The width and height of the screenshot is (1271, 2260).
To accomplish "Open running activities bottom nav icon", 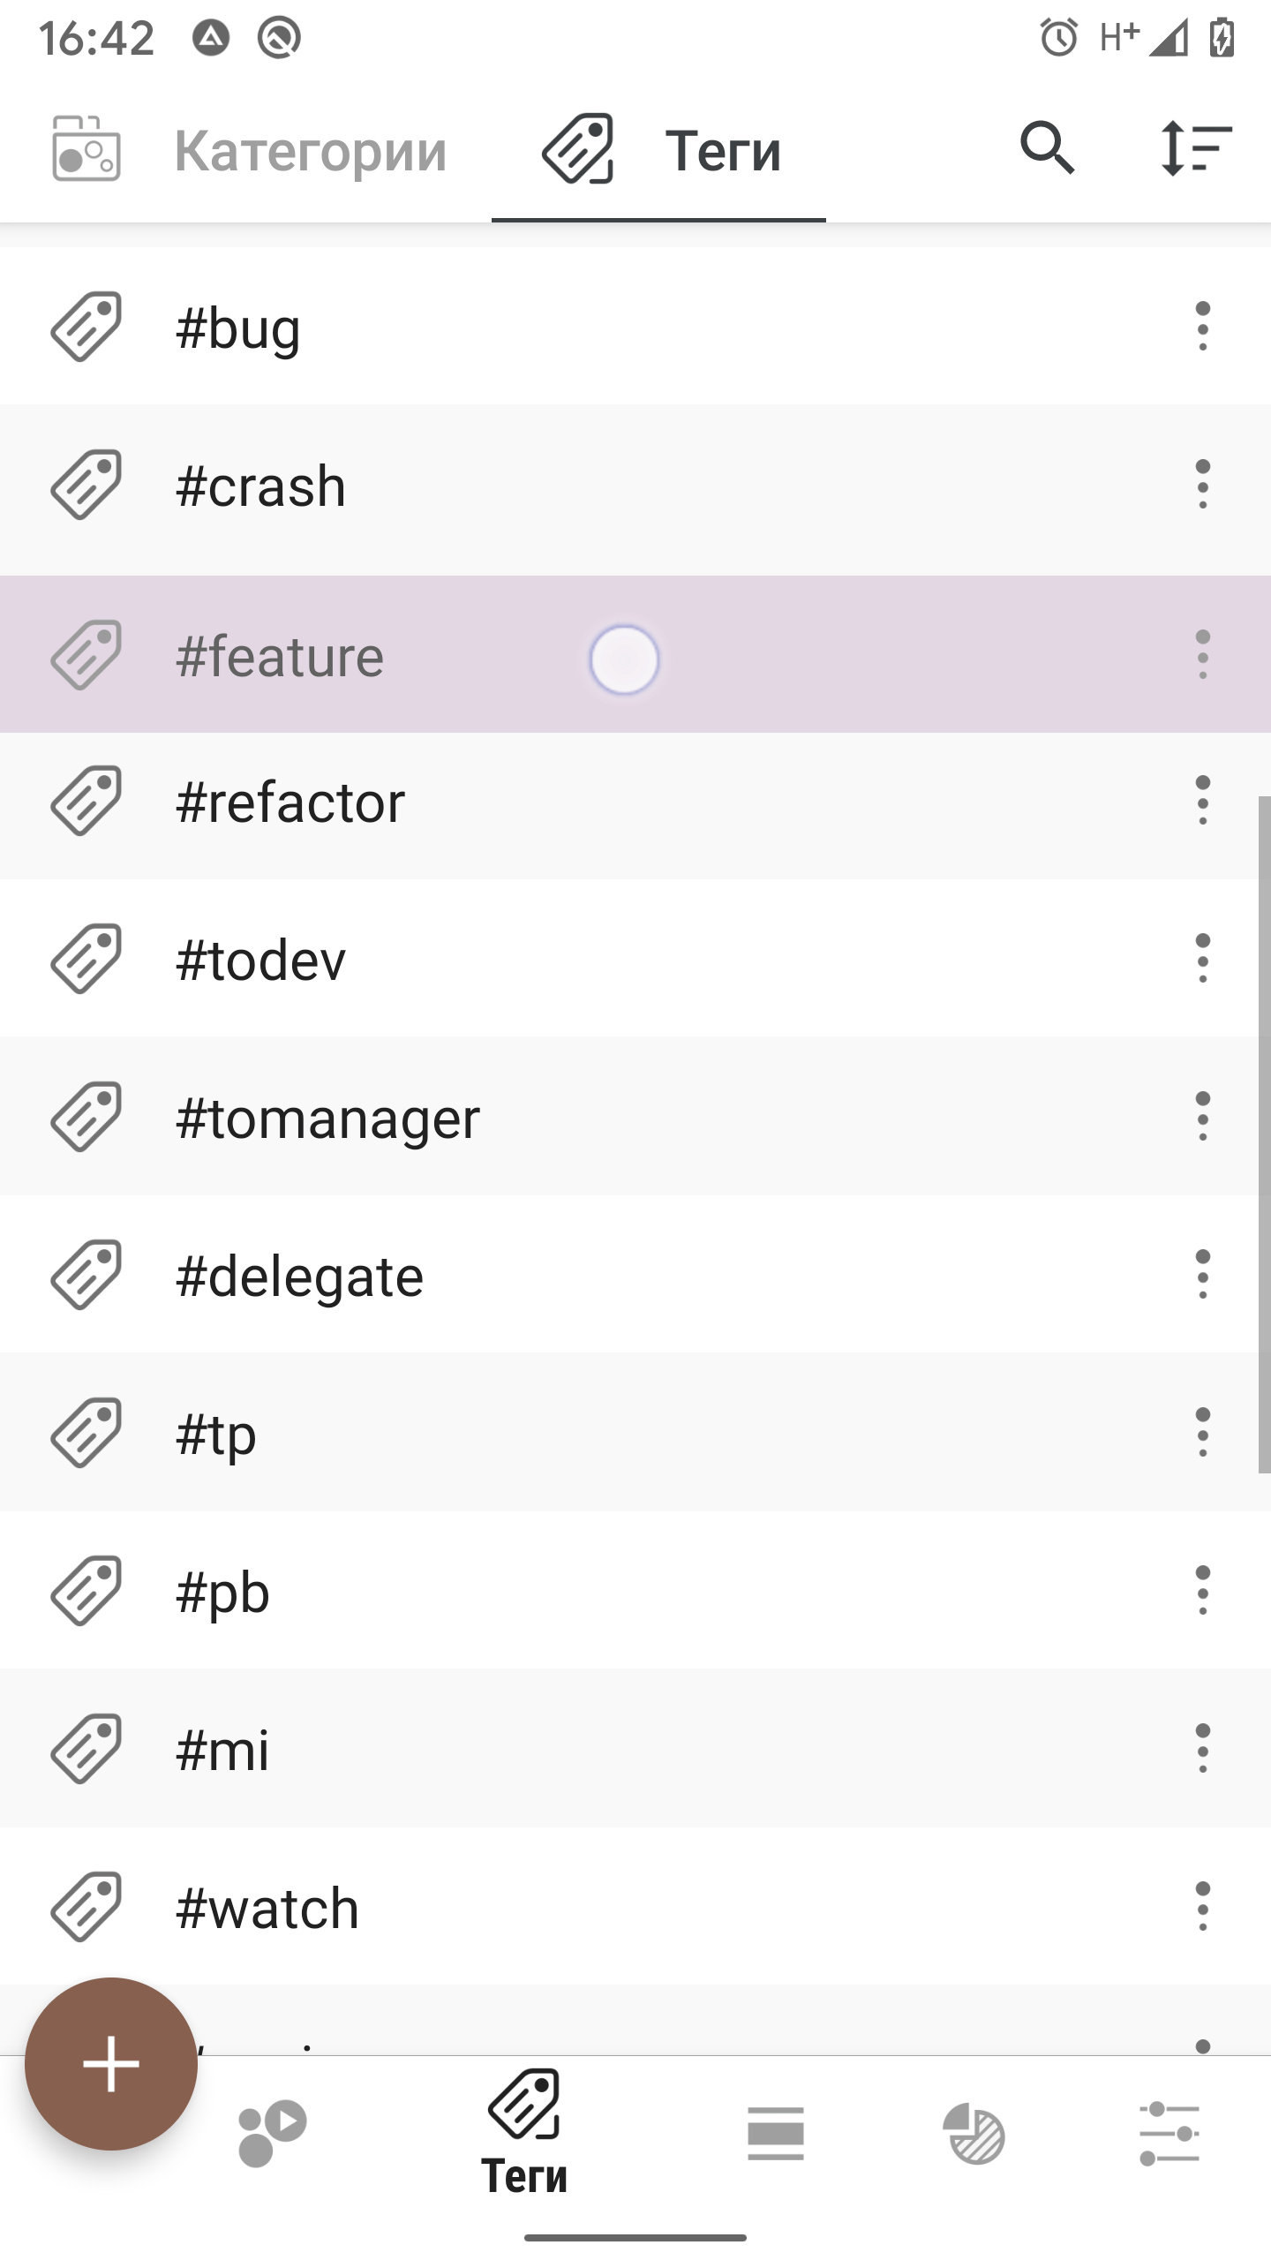I will tap(273, 2134).
